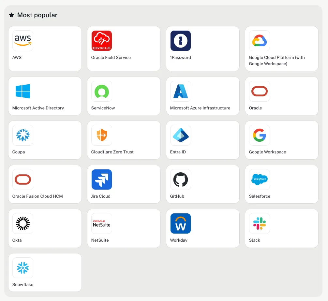Select the 1Password label
Screen dimensions: 328x301
[181, 57]
